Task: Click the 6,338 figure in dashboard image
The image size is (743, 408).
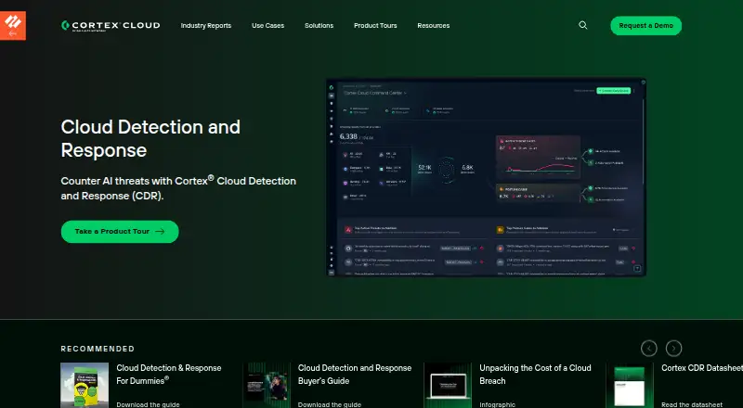Action: pyautogui.click(x=348, y=136)
